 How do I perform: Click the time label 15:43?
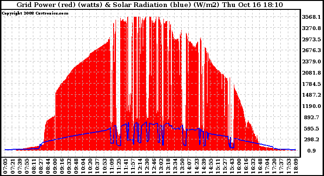232,166
